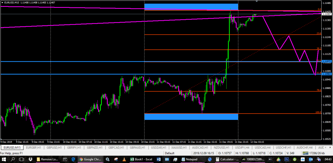333x163 pixels.
Task: Expand the EURUSD,M15 chart title arrow
Action: [3, 3]
